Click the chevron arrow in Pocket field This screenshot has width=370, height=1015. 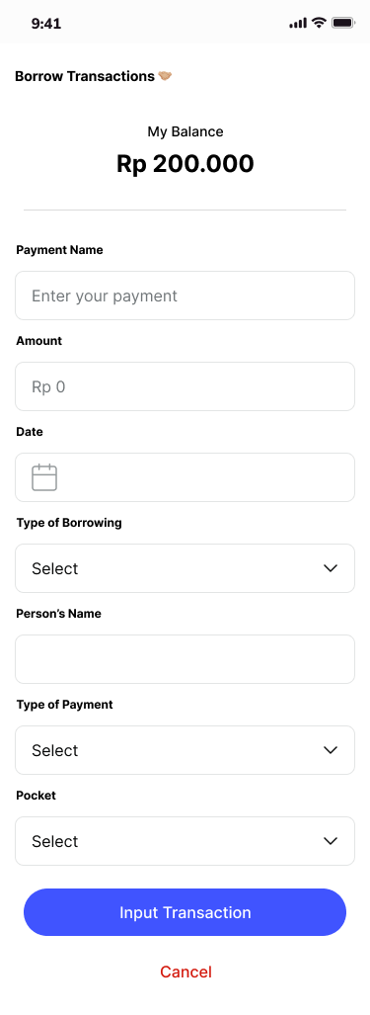tap(331, 841)
